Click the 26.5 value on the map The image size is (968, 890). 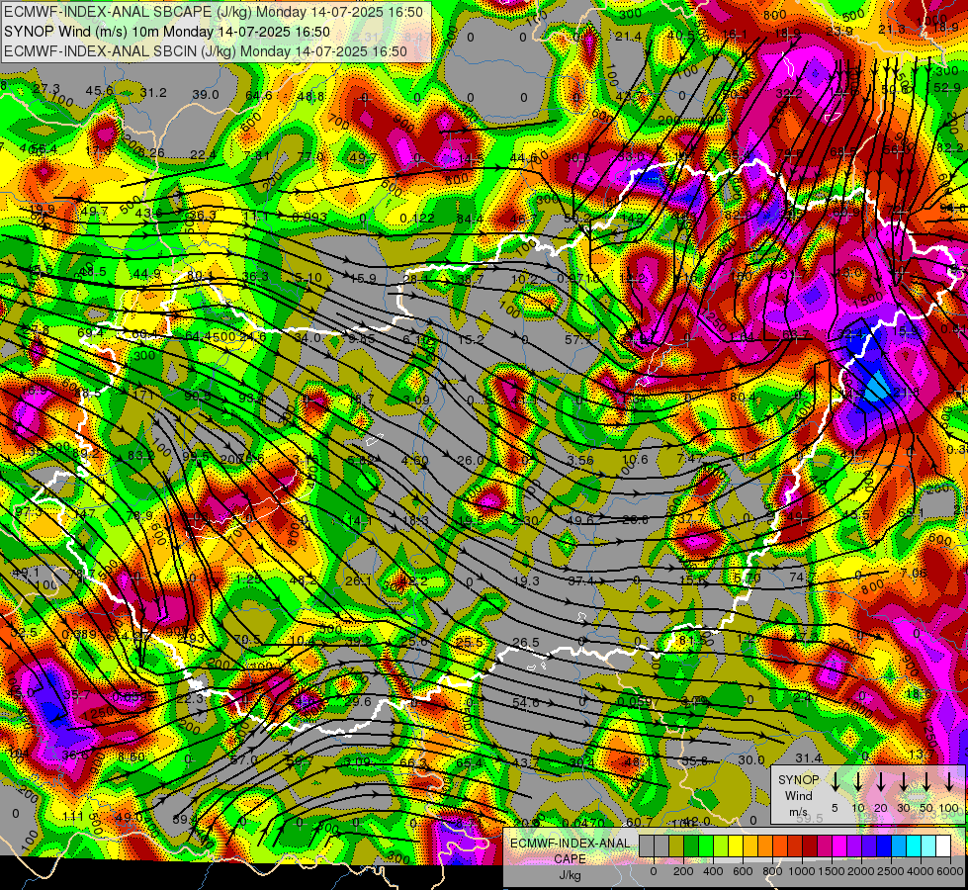point(526,643)
